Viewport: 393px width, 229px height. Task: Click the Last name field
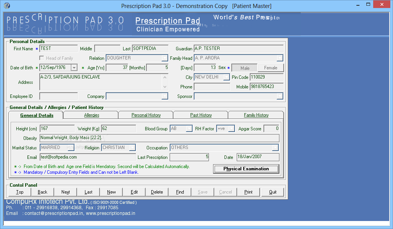150,49
